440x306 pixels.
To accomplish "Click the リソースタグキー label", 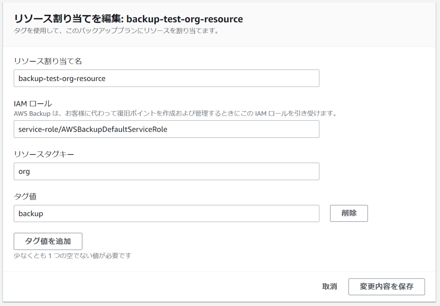I will [x=44, y=154].
